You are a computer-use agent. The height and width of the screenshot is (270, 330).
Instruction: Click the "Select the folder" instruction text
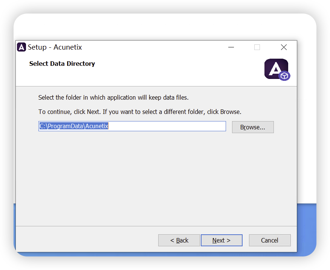coord(113,97)
